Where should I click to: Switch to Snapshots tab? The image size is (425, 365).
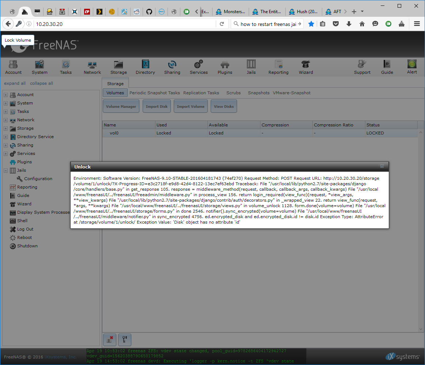coord(259,93)
